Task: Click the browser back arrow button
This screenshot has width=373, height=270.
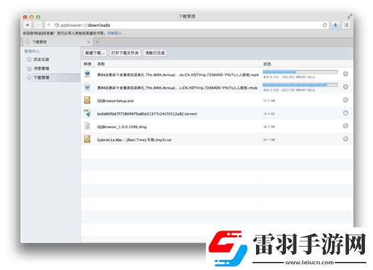Action: click(27, 25)
